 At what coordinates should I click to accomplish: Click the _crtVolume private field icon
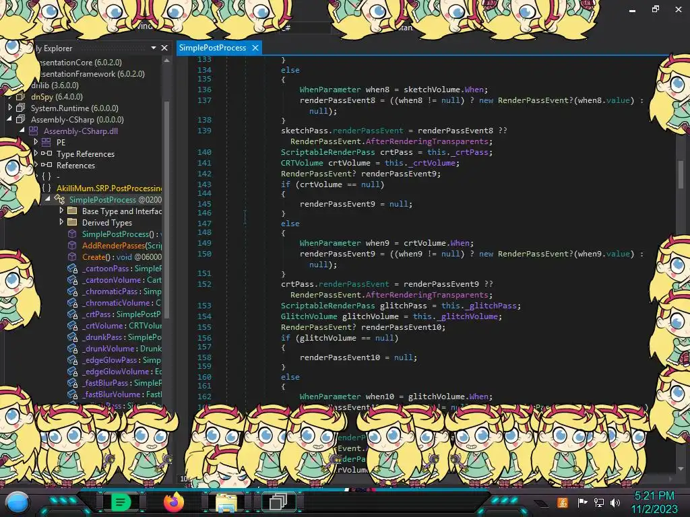72,326
